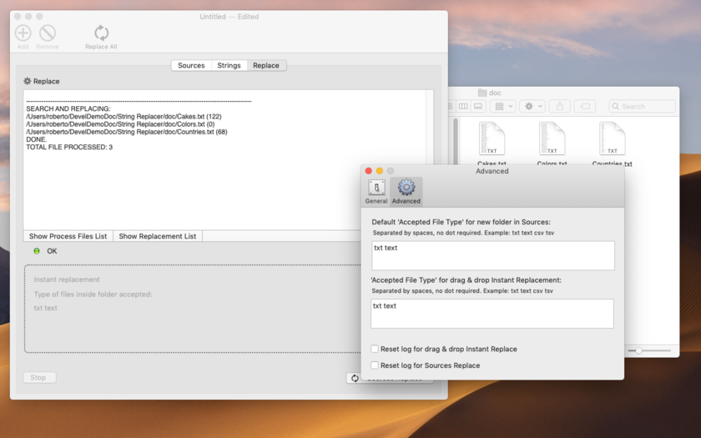Click the default Accepted File Type field
The image size is (701, 438).
coord(493,255)
